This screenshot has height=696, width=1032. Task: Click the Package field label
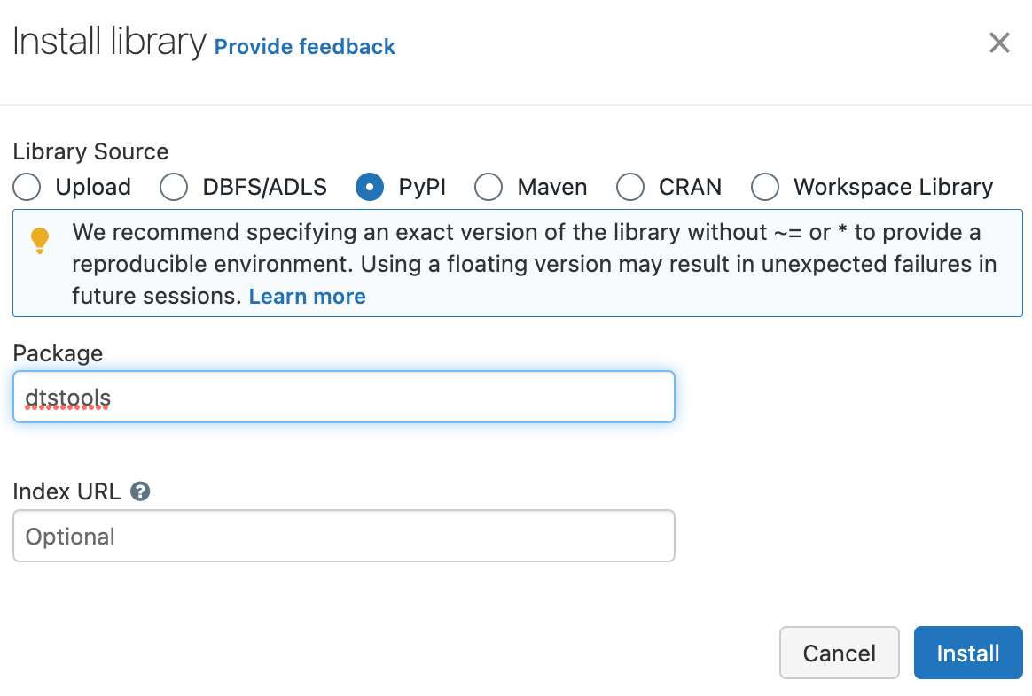(58, 353)
